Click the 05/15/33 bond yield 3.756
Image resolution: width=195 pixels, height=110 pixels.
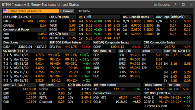(40, 72)
